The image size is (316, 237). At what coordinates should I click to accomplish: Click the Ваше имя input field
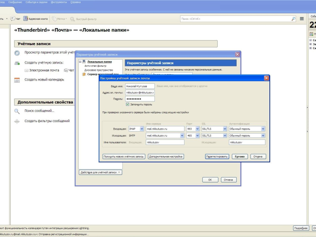click(140, 86)
